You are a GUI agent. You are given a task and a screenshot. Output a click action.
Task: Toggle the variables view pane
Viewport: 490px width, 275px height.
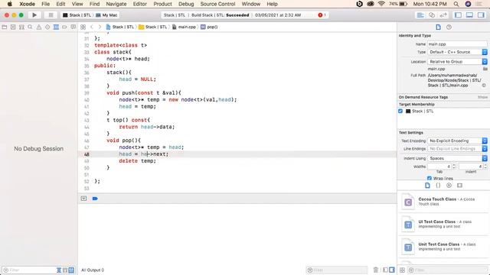385,270
